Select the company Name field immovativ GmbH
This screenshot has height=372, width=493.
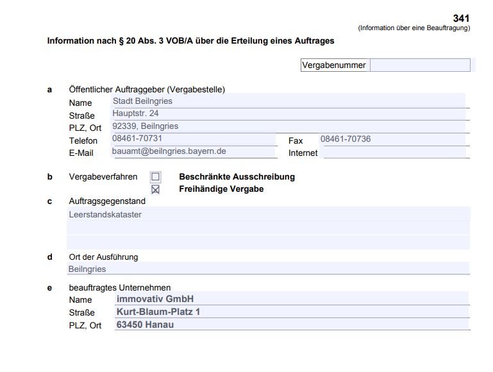tap(290, 299)
